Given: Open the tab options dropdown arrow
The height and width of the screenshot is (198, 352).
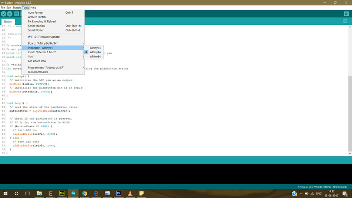Looking at the screenshot, I should (345, 21).
